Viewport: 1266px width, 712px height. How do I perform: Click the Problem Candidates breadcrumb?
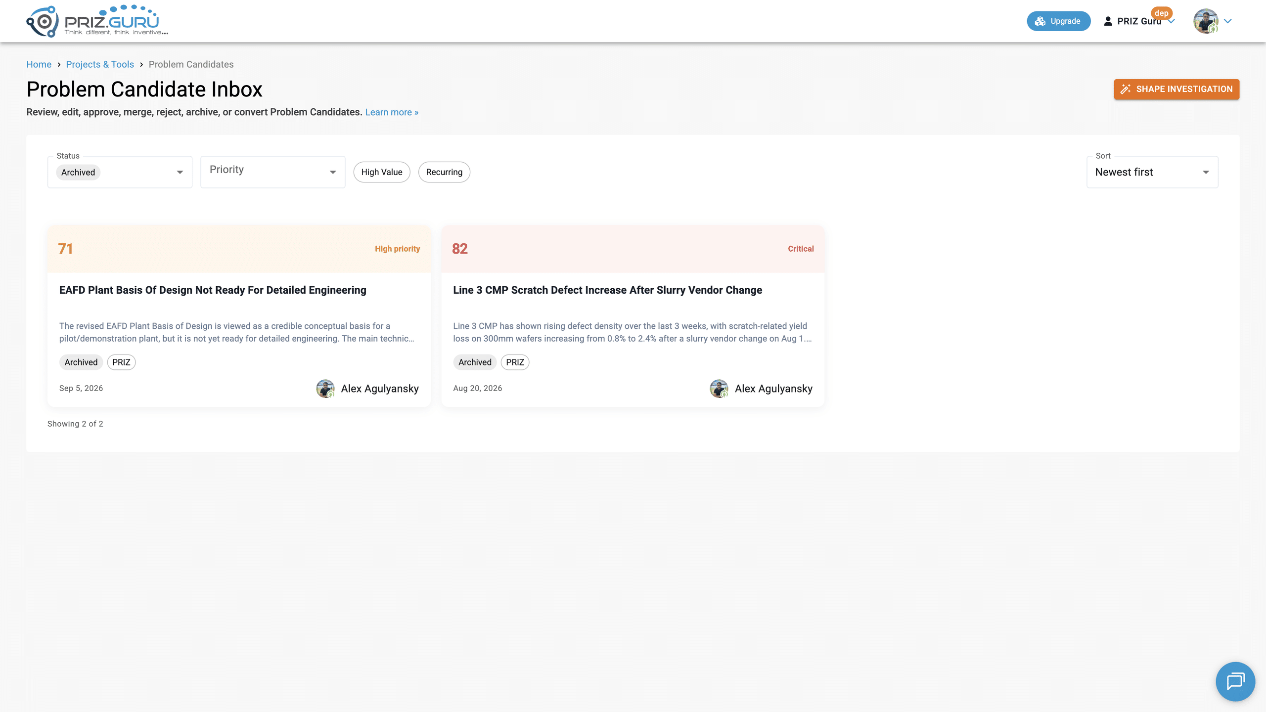(191, 64)
